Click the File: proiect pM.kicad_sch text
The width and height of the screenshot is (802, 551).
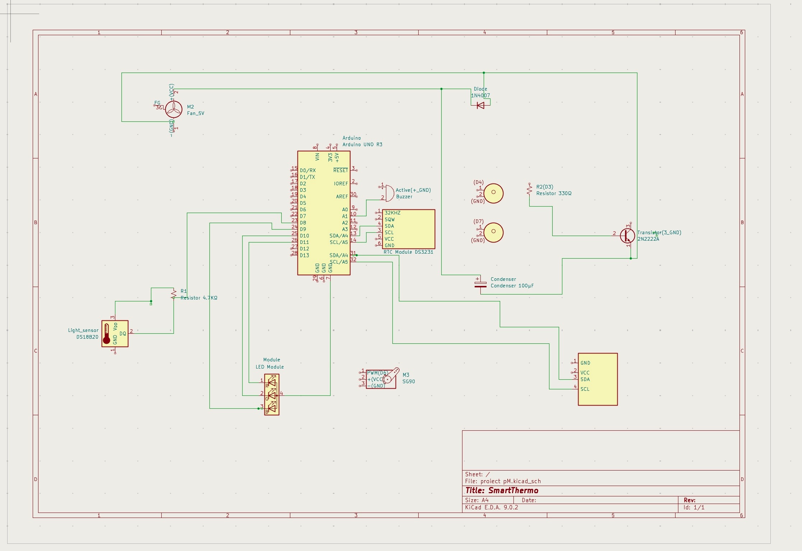tap(503, 481)
